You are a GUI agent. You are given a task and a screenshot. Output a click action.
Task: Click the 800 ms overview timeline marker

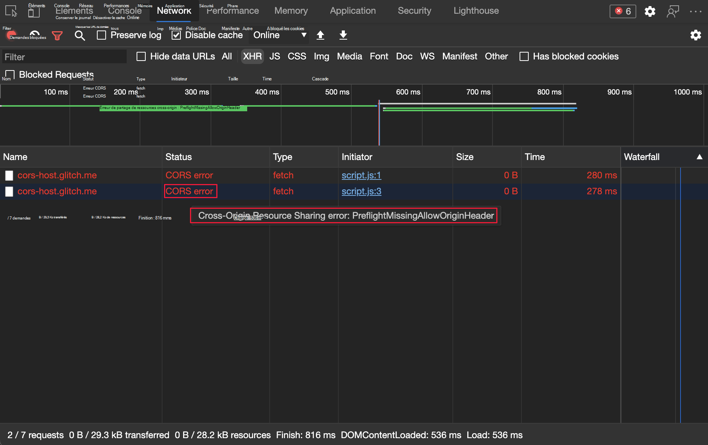(x=549, y=92)
